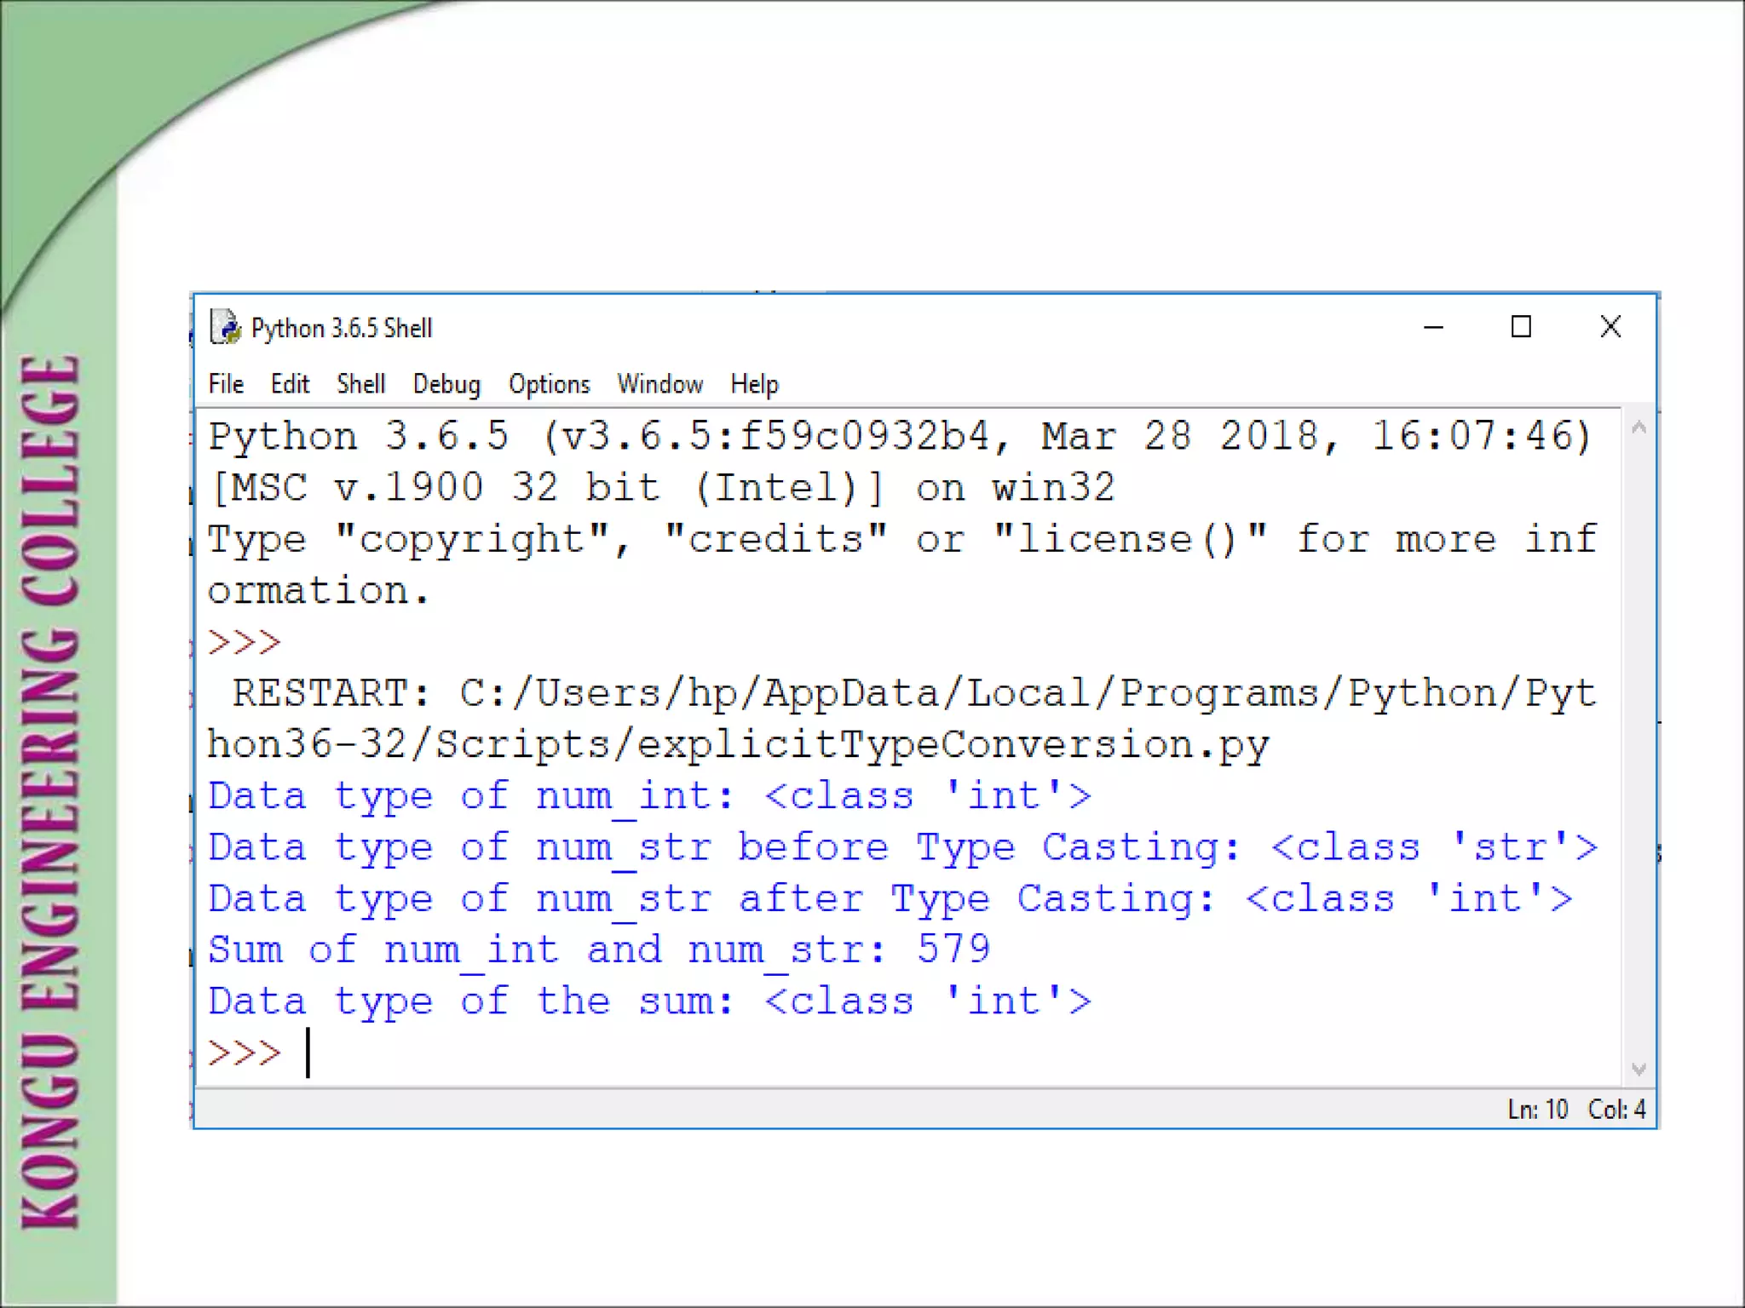Open the File menu
The width and height of the screenshot is (1745, 1308).
click(226, 384)
